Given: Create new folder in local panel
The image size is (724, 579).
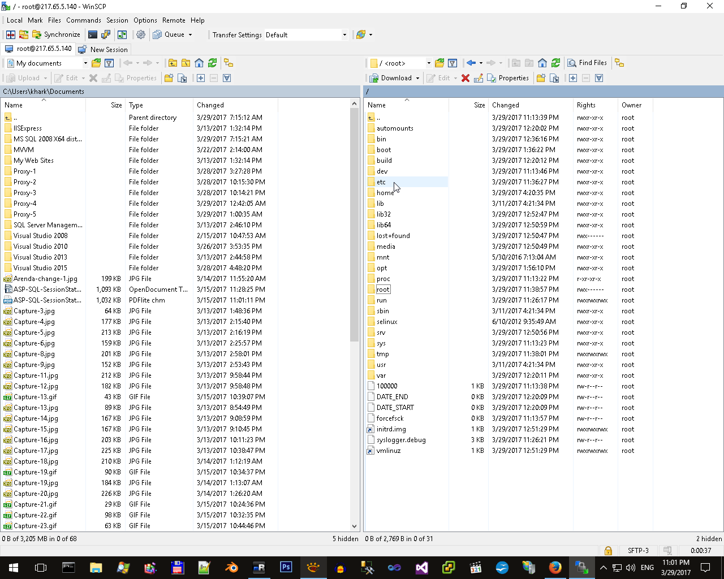Looking at the screenshot, I should click(x=169, y=78).
